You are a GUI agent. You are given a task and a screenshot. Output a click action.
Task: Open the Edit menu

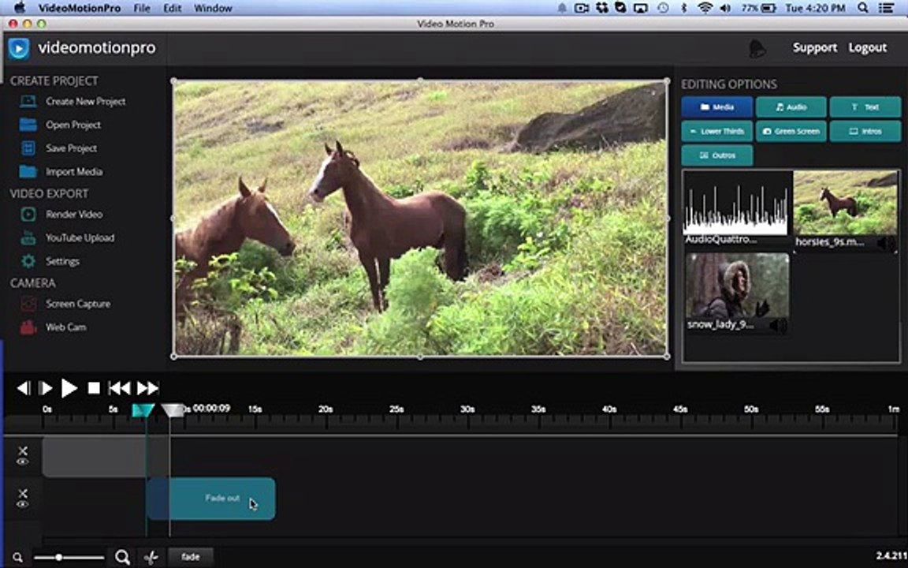[x=172, y=8]
